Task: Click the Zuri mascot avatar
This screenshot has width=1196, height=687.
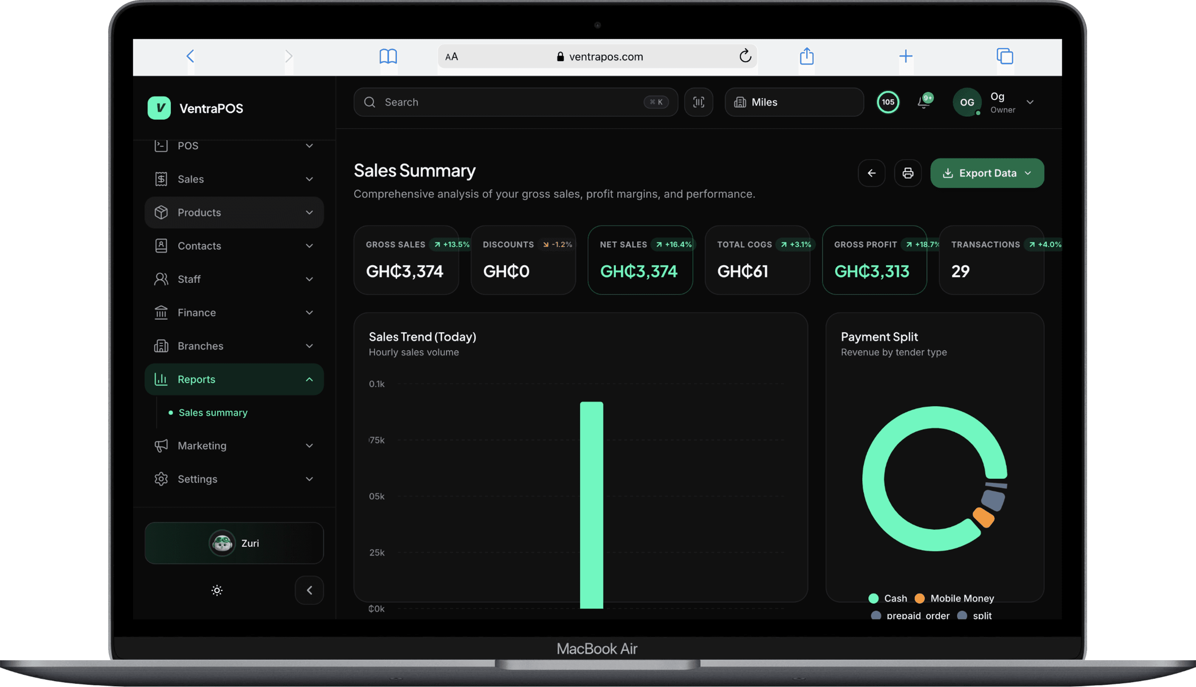Action: pyautogui.click(x=222, y=543)
